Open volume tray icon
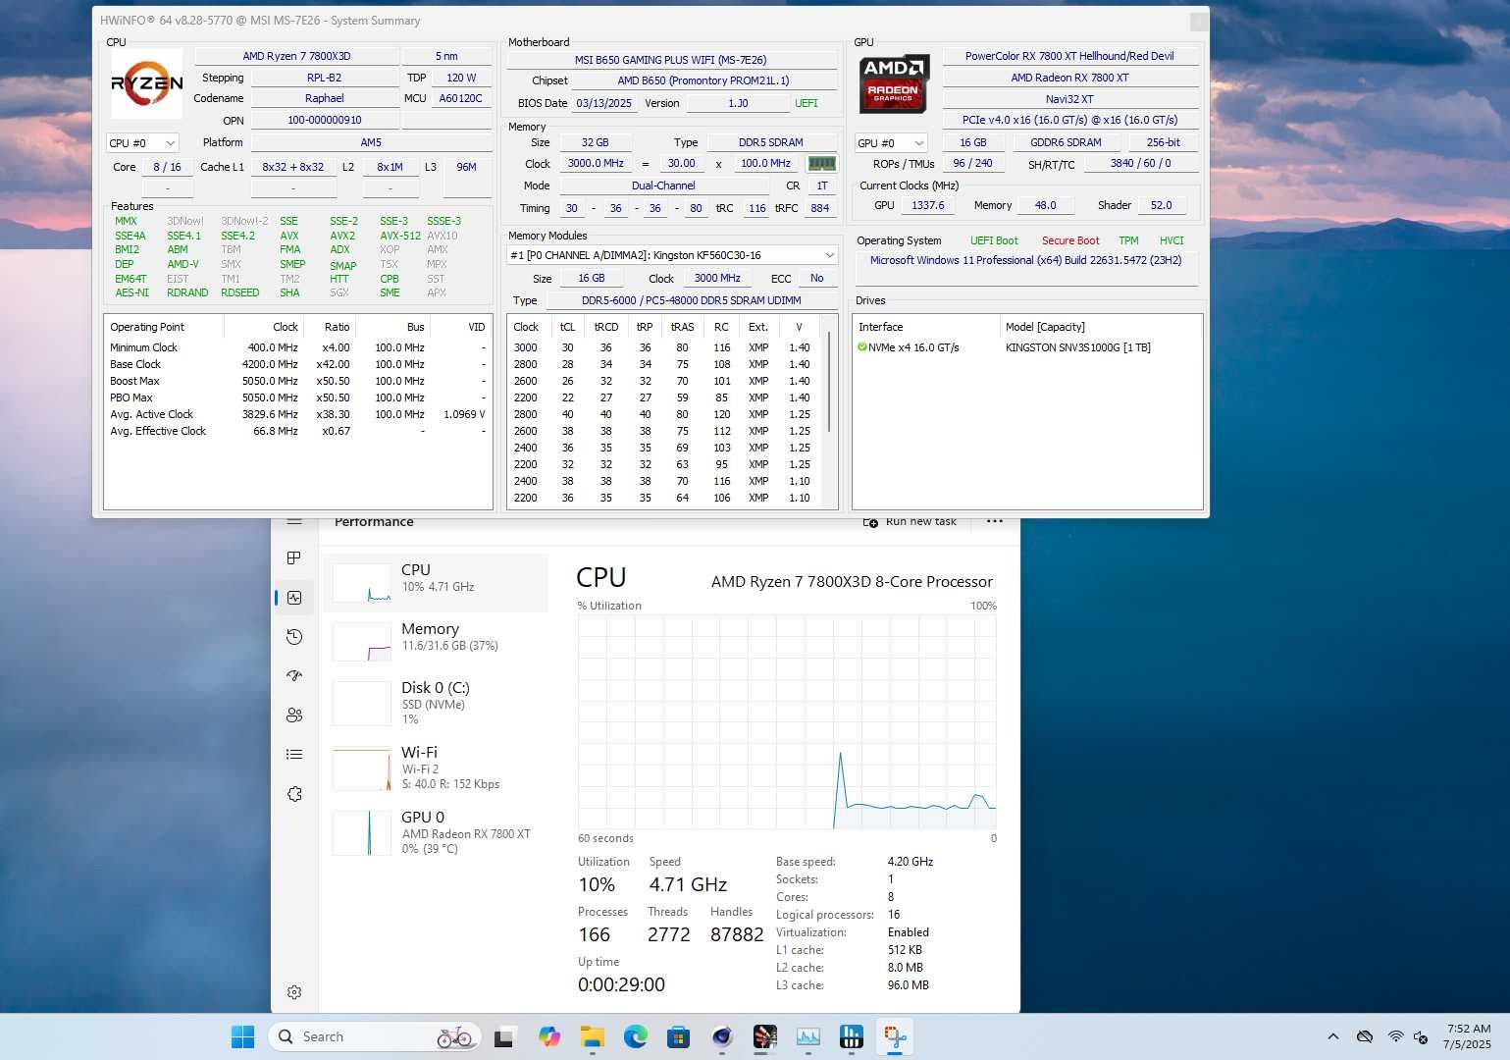 (1420, 1036)
